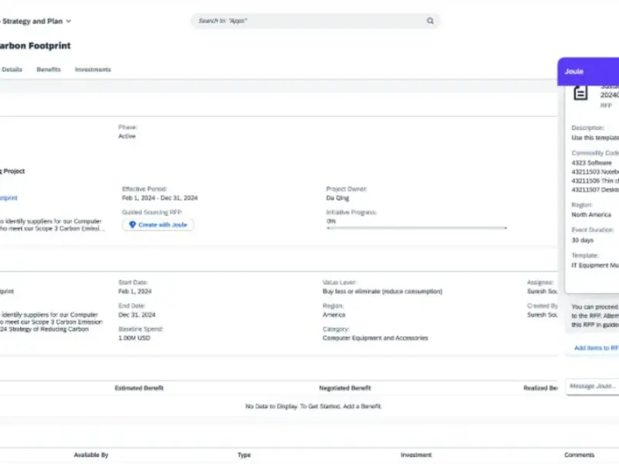Click the Type column header

click(x=245, y=455)
